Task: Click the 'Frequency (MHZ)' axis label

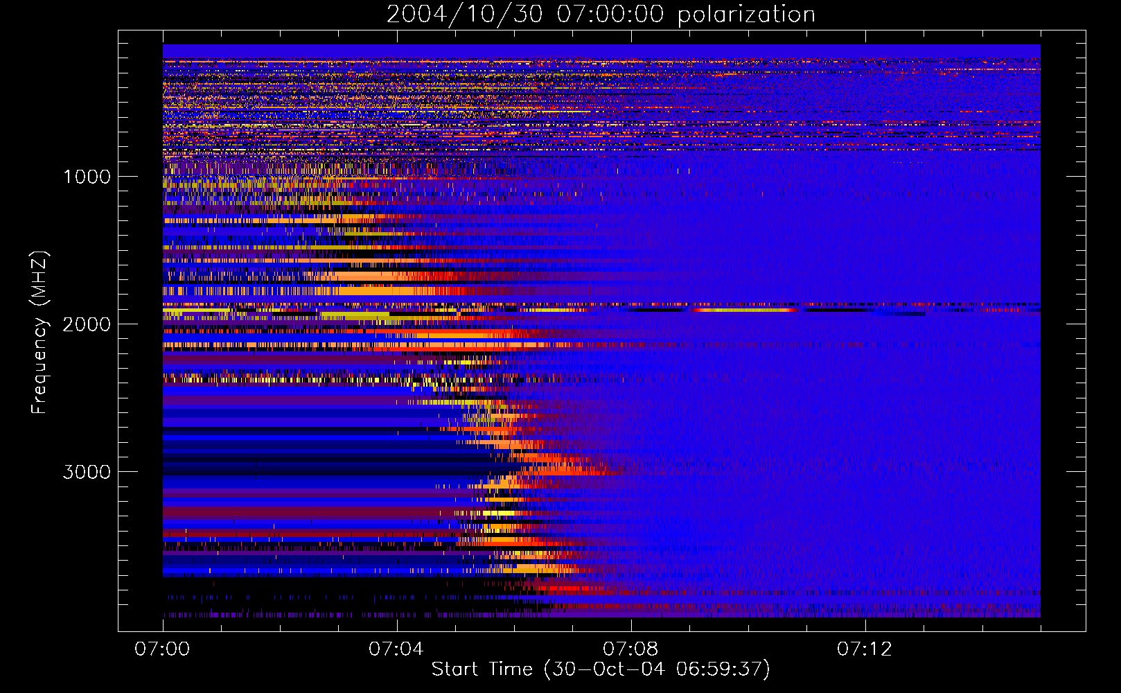Action: point(39,333)
